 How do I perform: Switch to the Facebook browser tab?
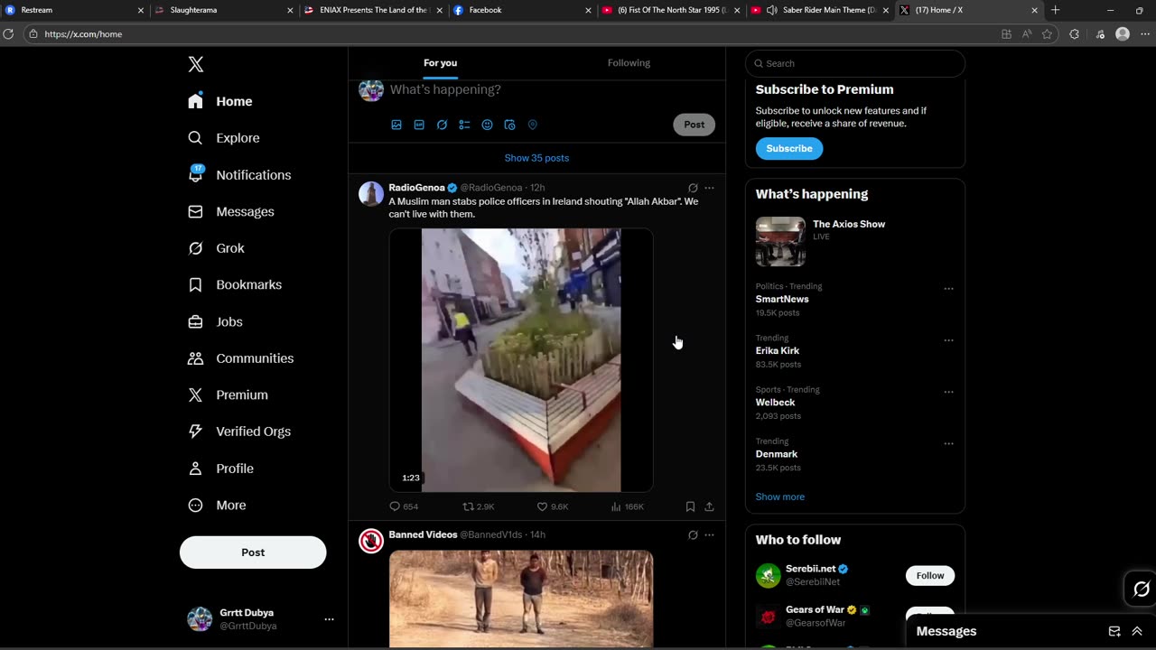[522, 10]
